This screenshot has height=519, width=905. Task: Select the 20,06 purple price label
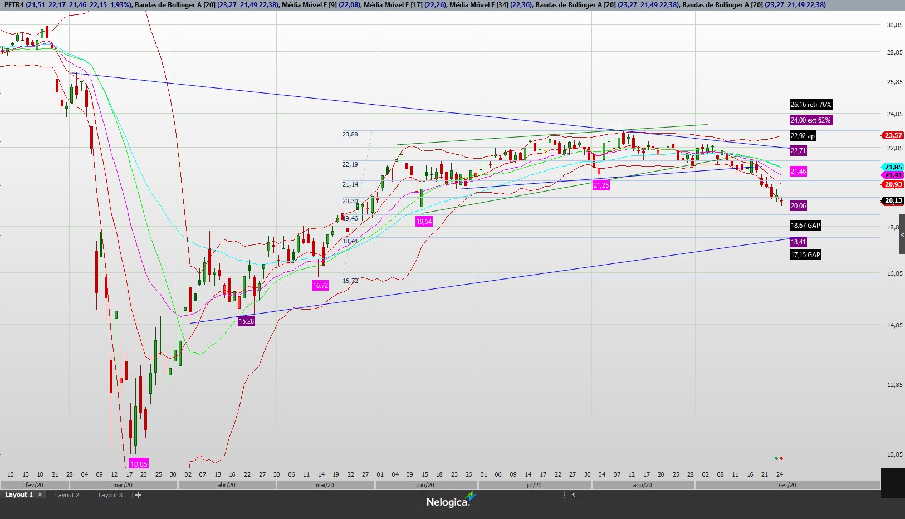click(x=798, y=206)
